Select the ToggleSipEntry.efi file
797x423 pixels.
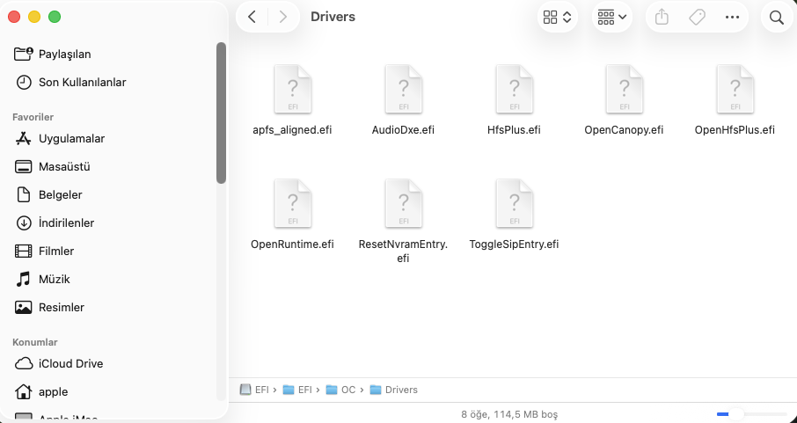[514, 204]
